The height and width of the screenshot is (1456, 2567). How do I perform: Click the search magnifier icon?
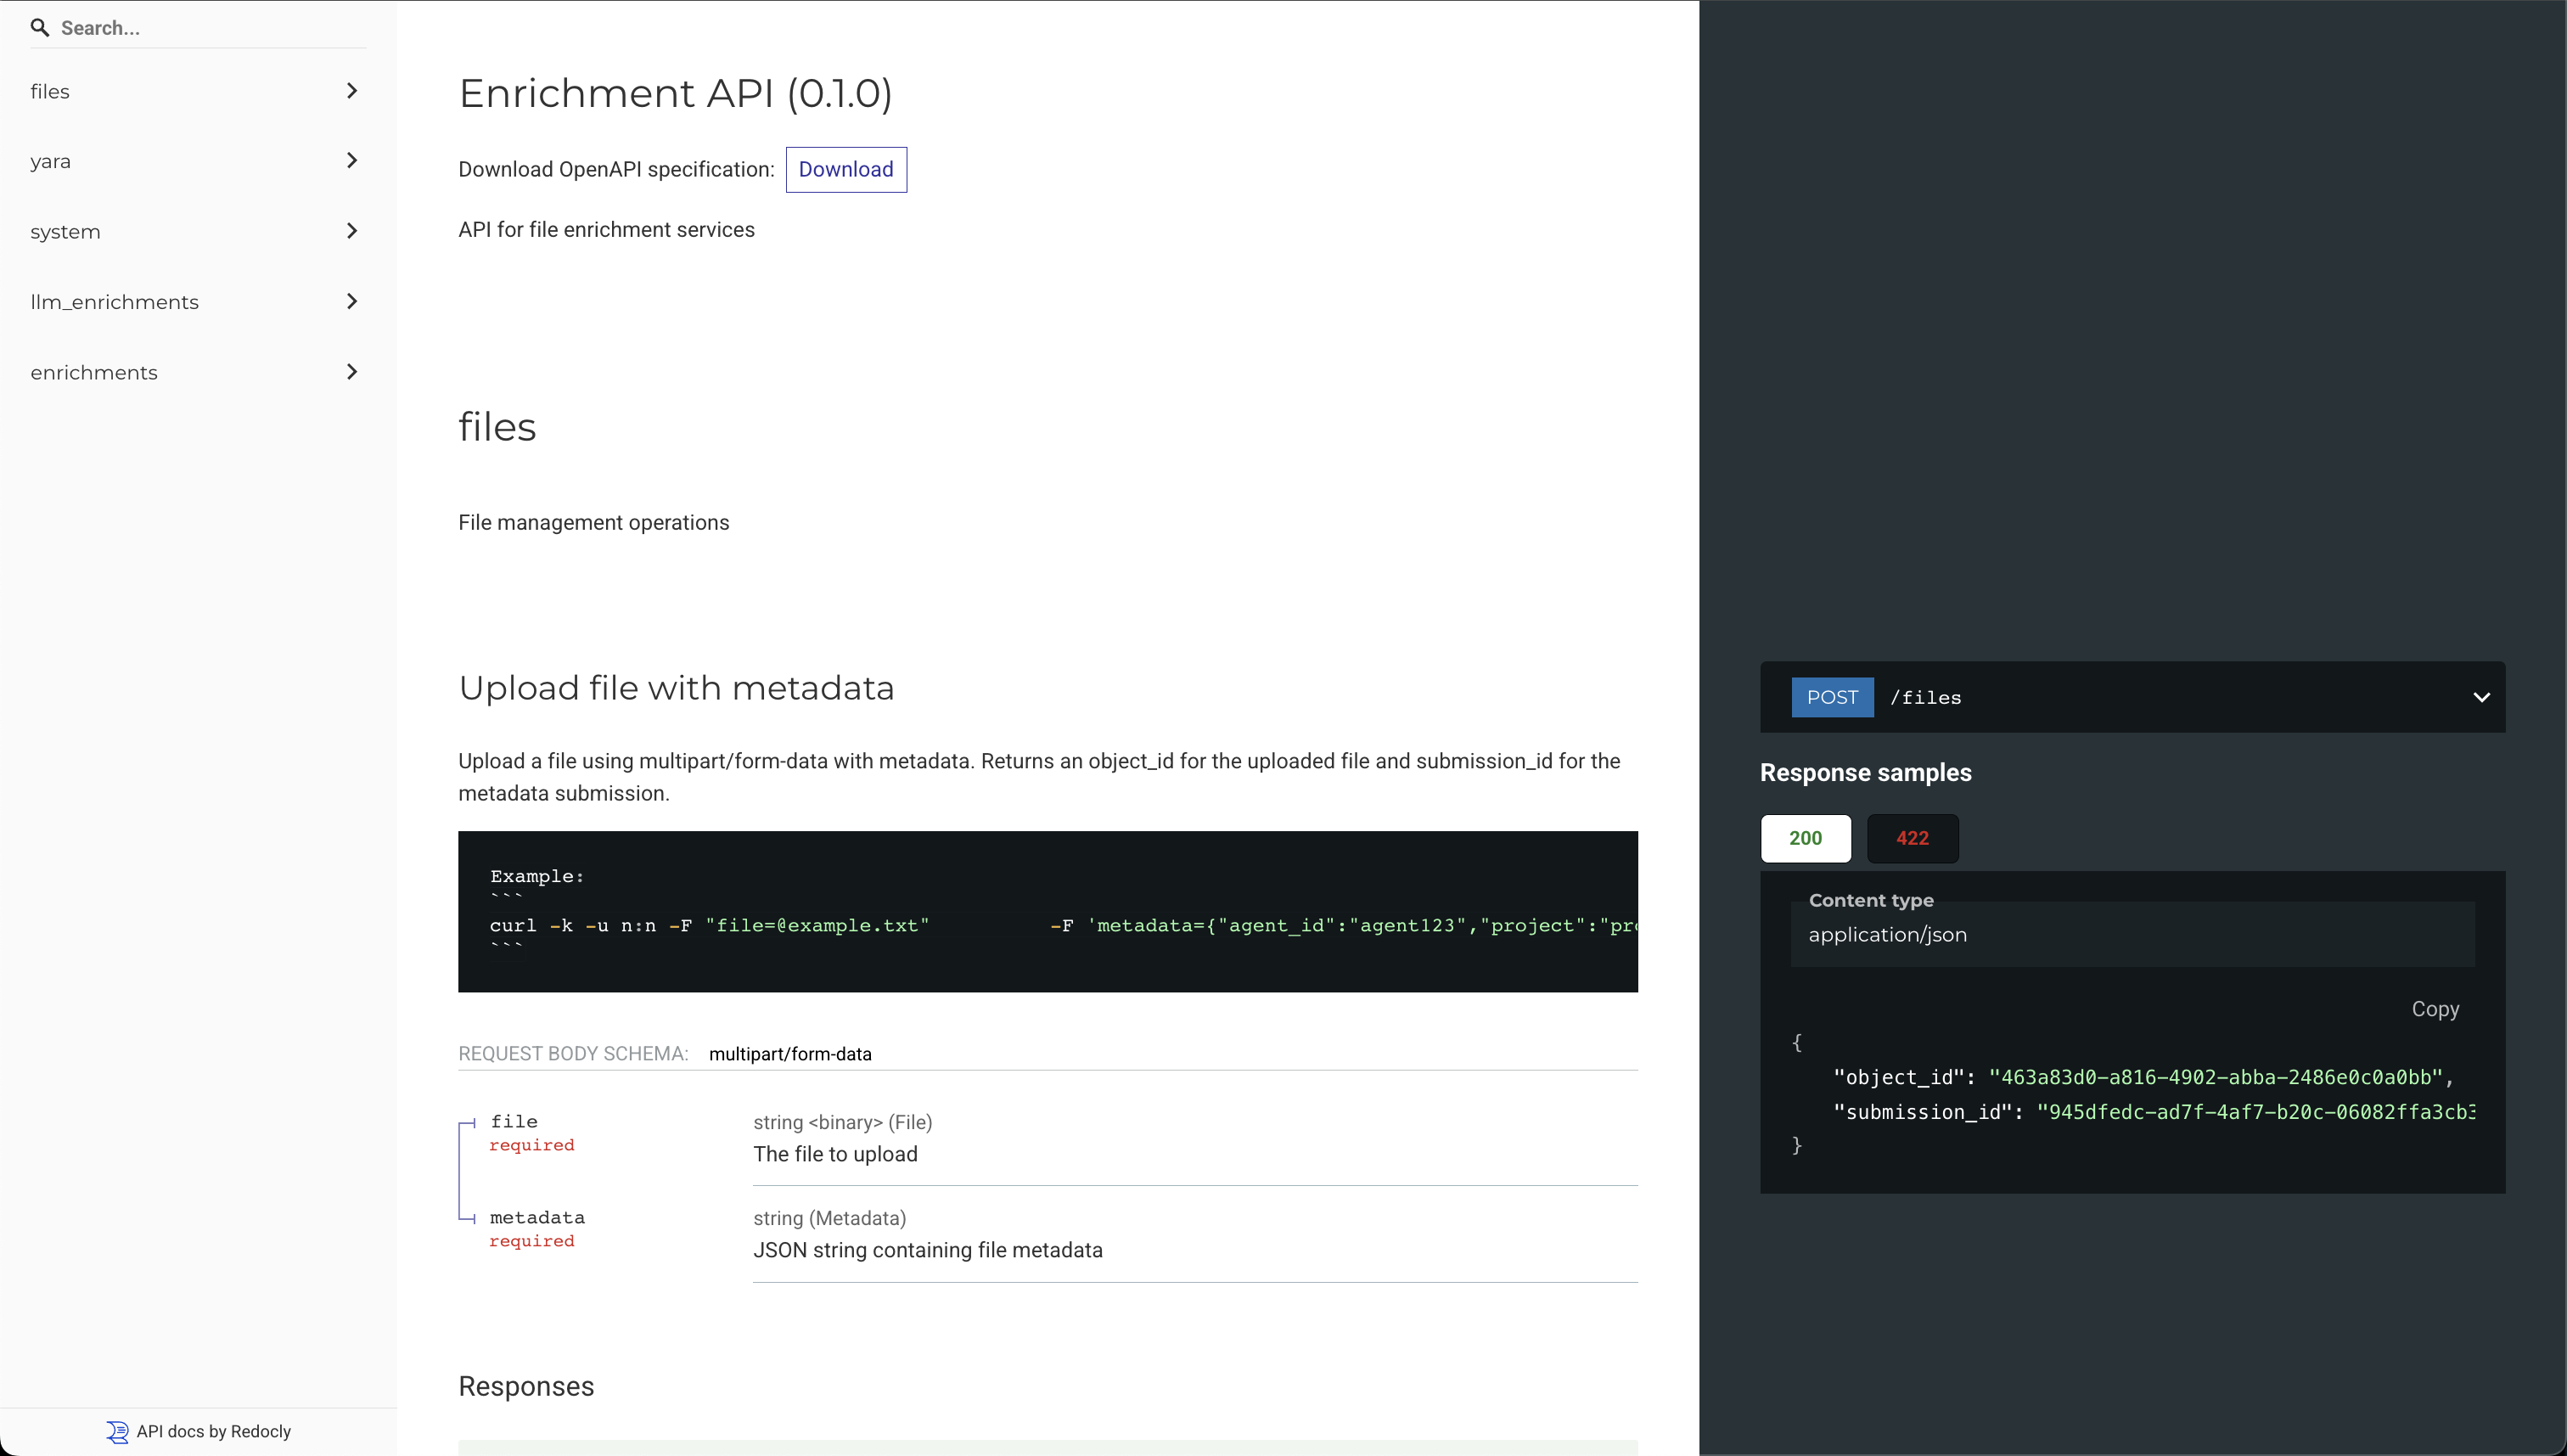pyautogui.click(x=39, y=28)
